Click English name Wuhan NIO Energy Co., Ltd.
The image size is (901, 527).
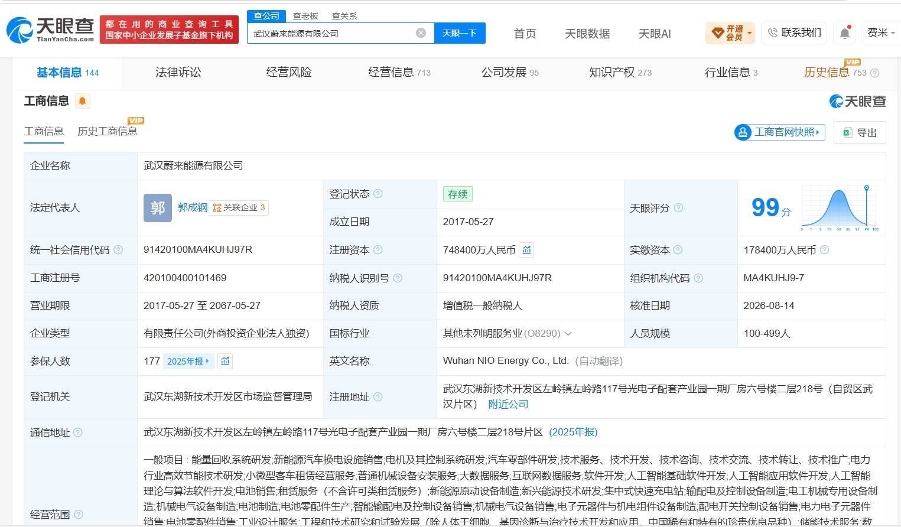[x=506, y=360]
